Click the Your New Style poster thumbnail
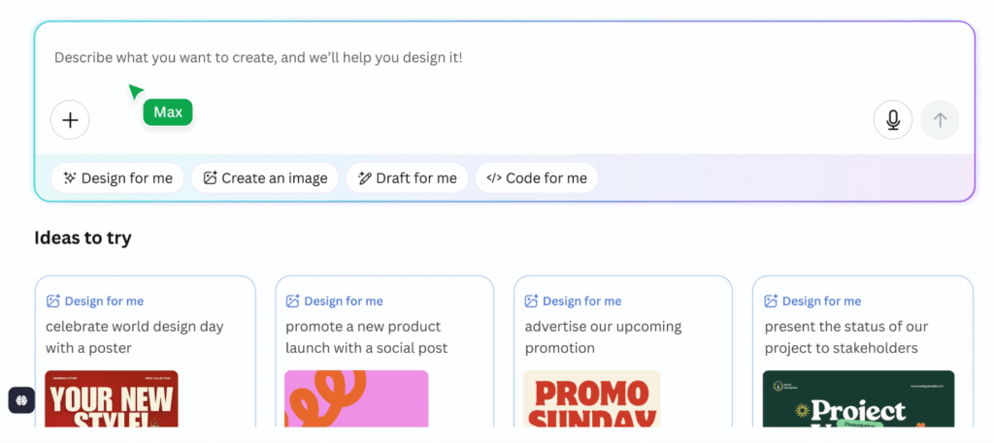Screen dimensions: 994x443 click(112, 399)
